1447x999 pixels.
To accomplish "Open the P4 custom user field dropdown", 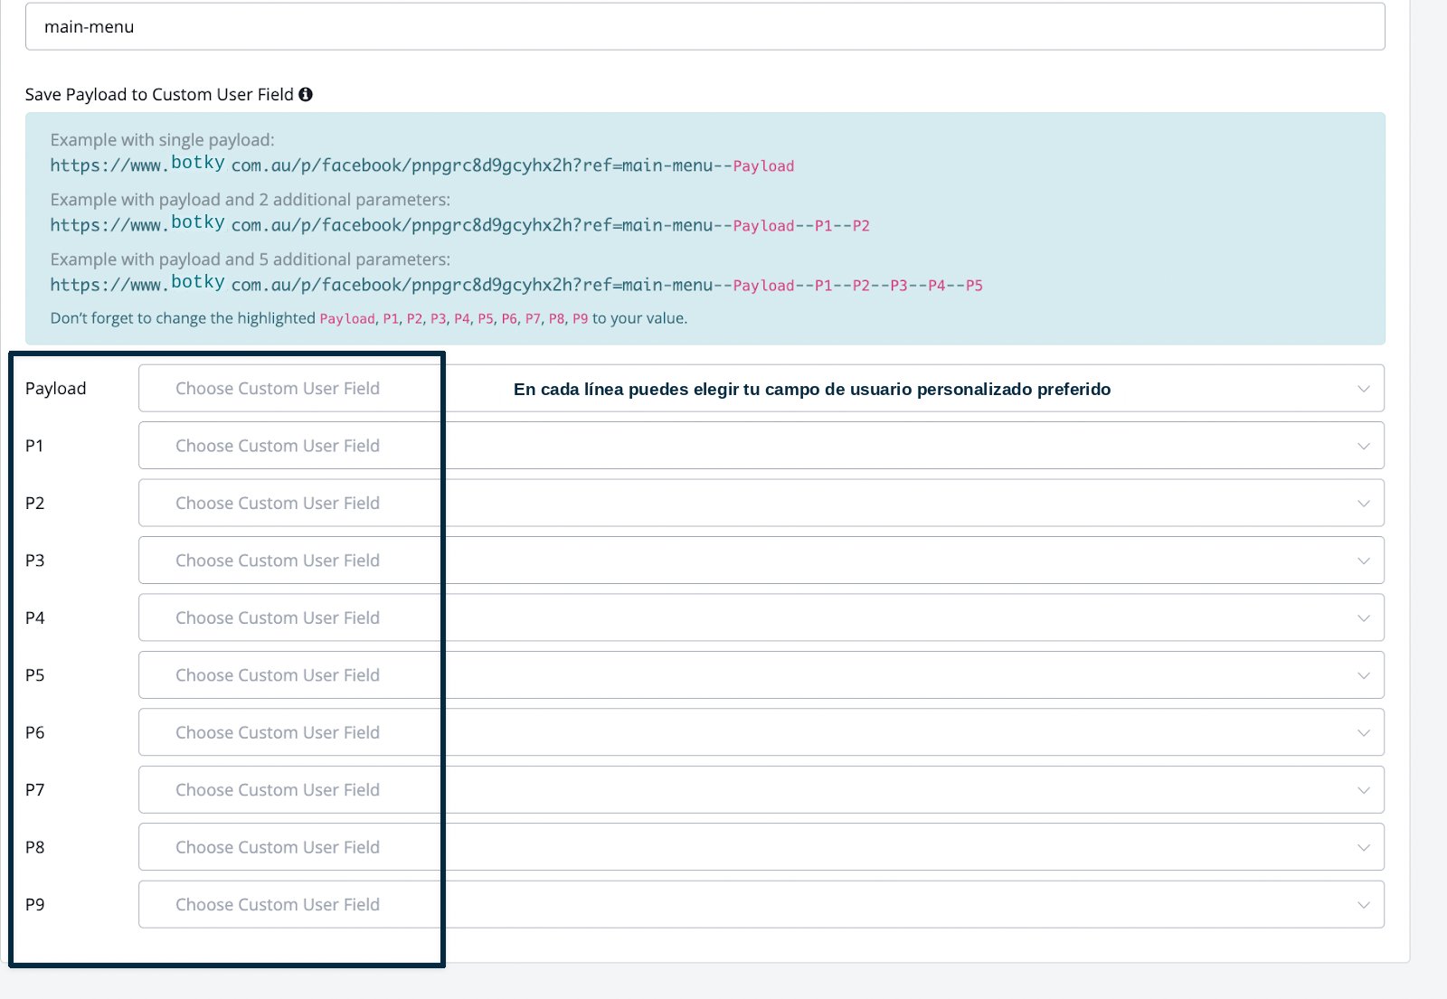I will point(761,617).
